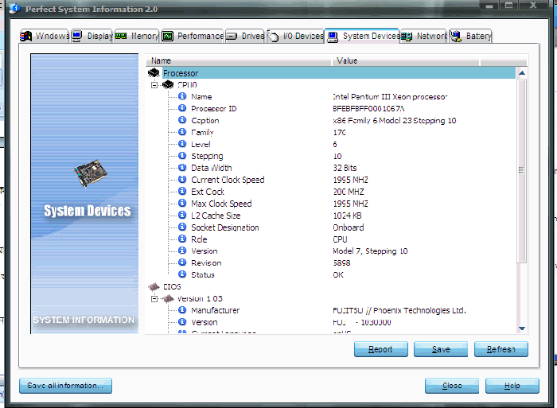
Task: Select the BIOS tree item
Action: click(x=172, y=286)
